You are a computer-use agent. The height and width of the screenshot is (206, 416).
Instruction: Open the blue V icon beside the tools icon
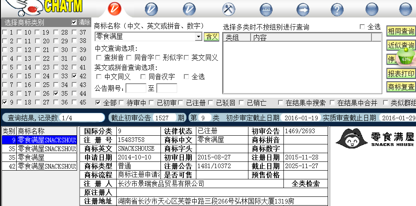(189, 9)
